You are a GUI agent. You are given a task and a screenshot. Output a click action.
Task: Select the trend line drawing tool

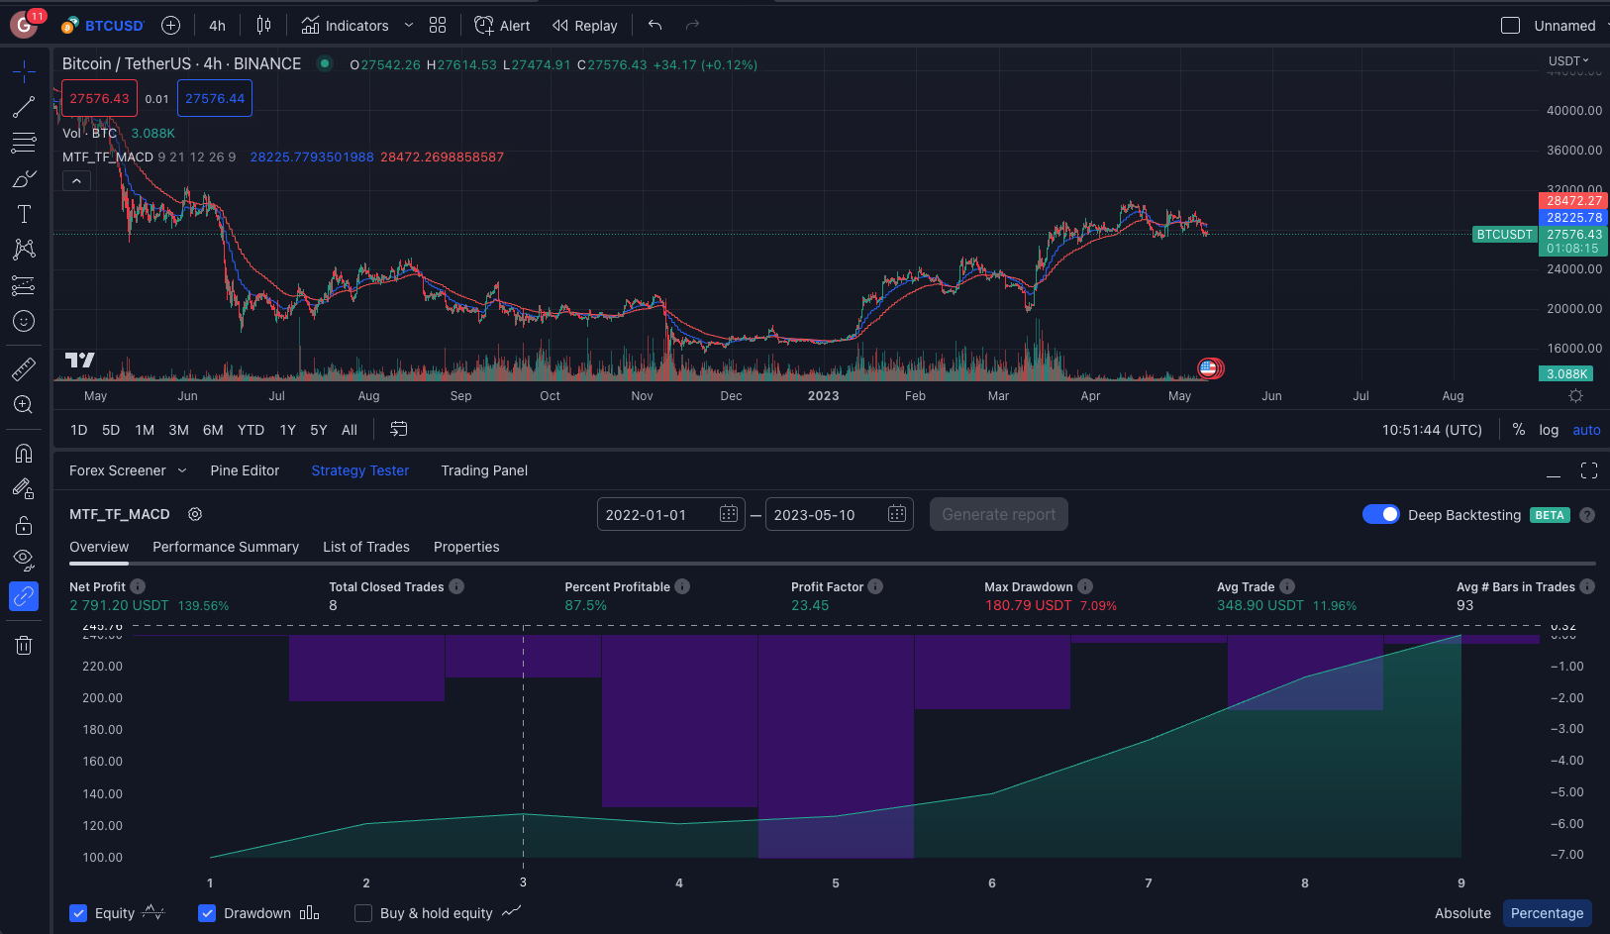click(24, 107)
